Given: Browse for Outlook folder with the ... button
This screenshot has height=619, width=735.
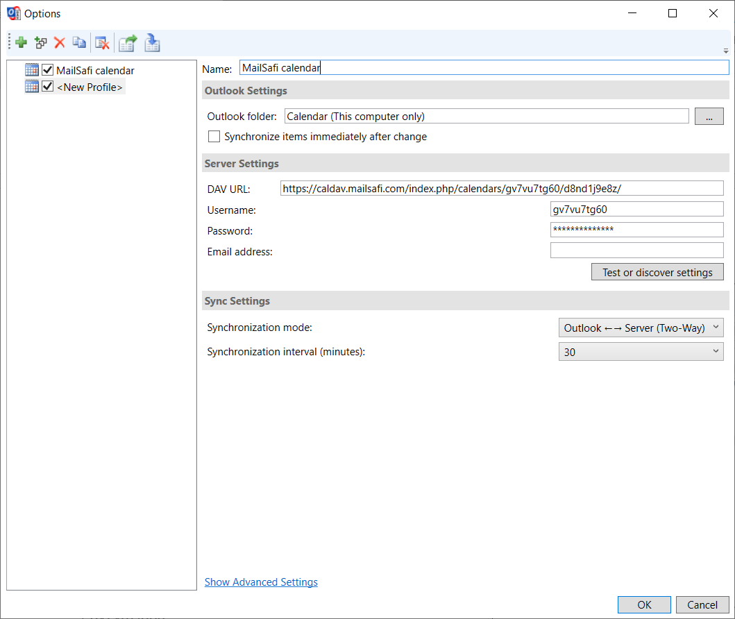Looking at the screenshot, I should [x=709, y=116].
